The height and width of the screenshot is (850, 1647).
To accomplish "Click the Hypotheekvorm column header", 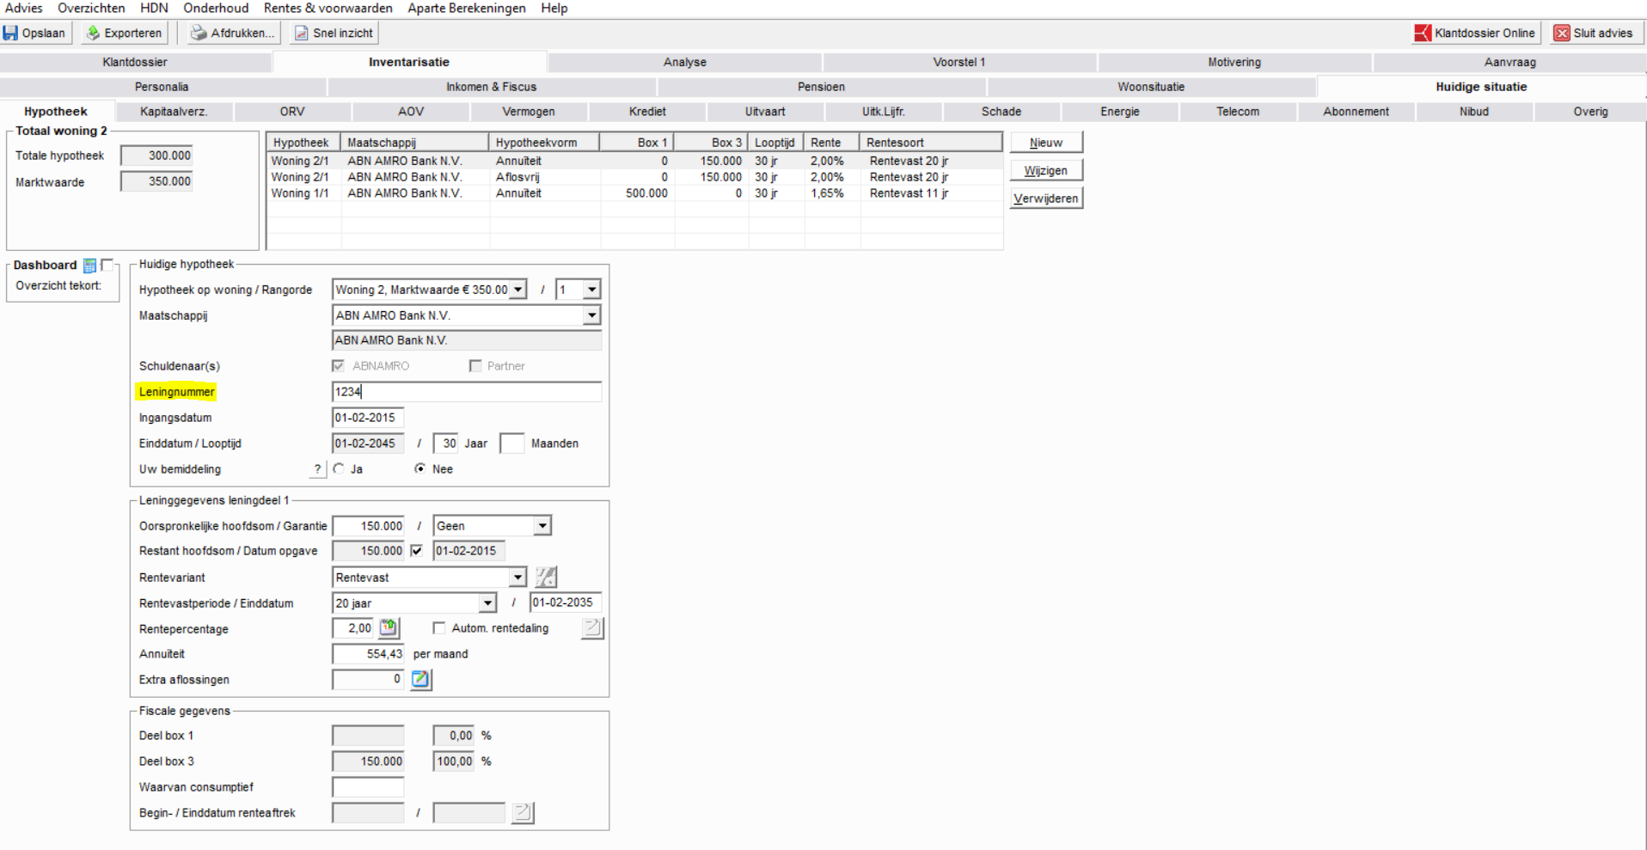I will point(544,143).
